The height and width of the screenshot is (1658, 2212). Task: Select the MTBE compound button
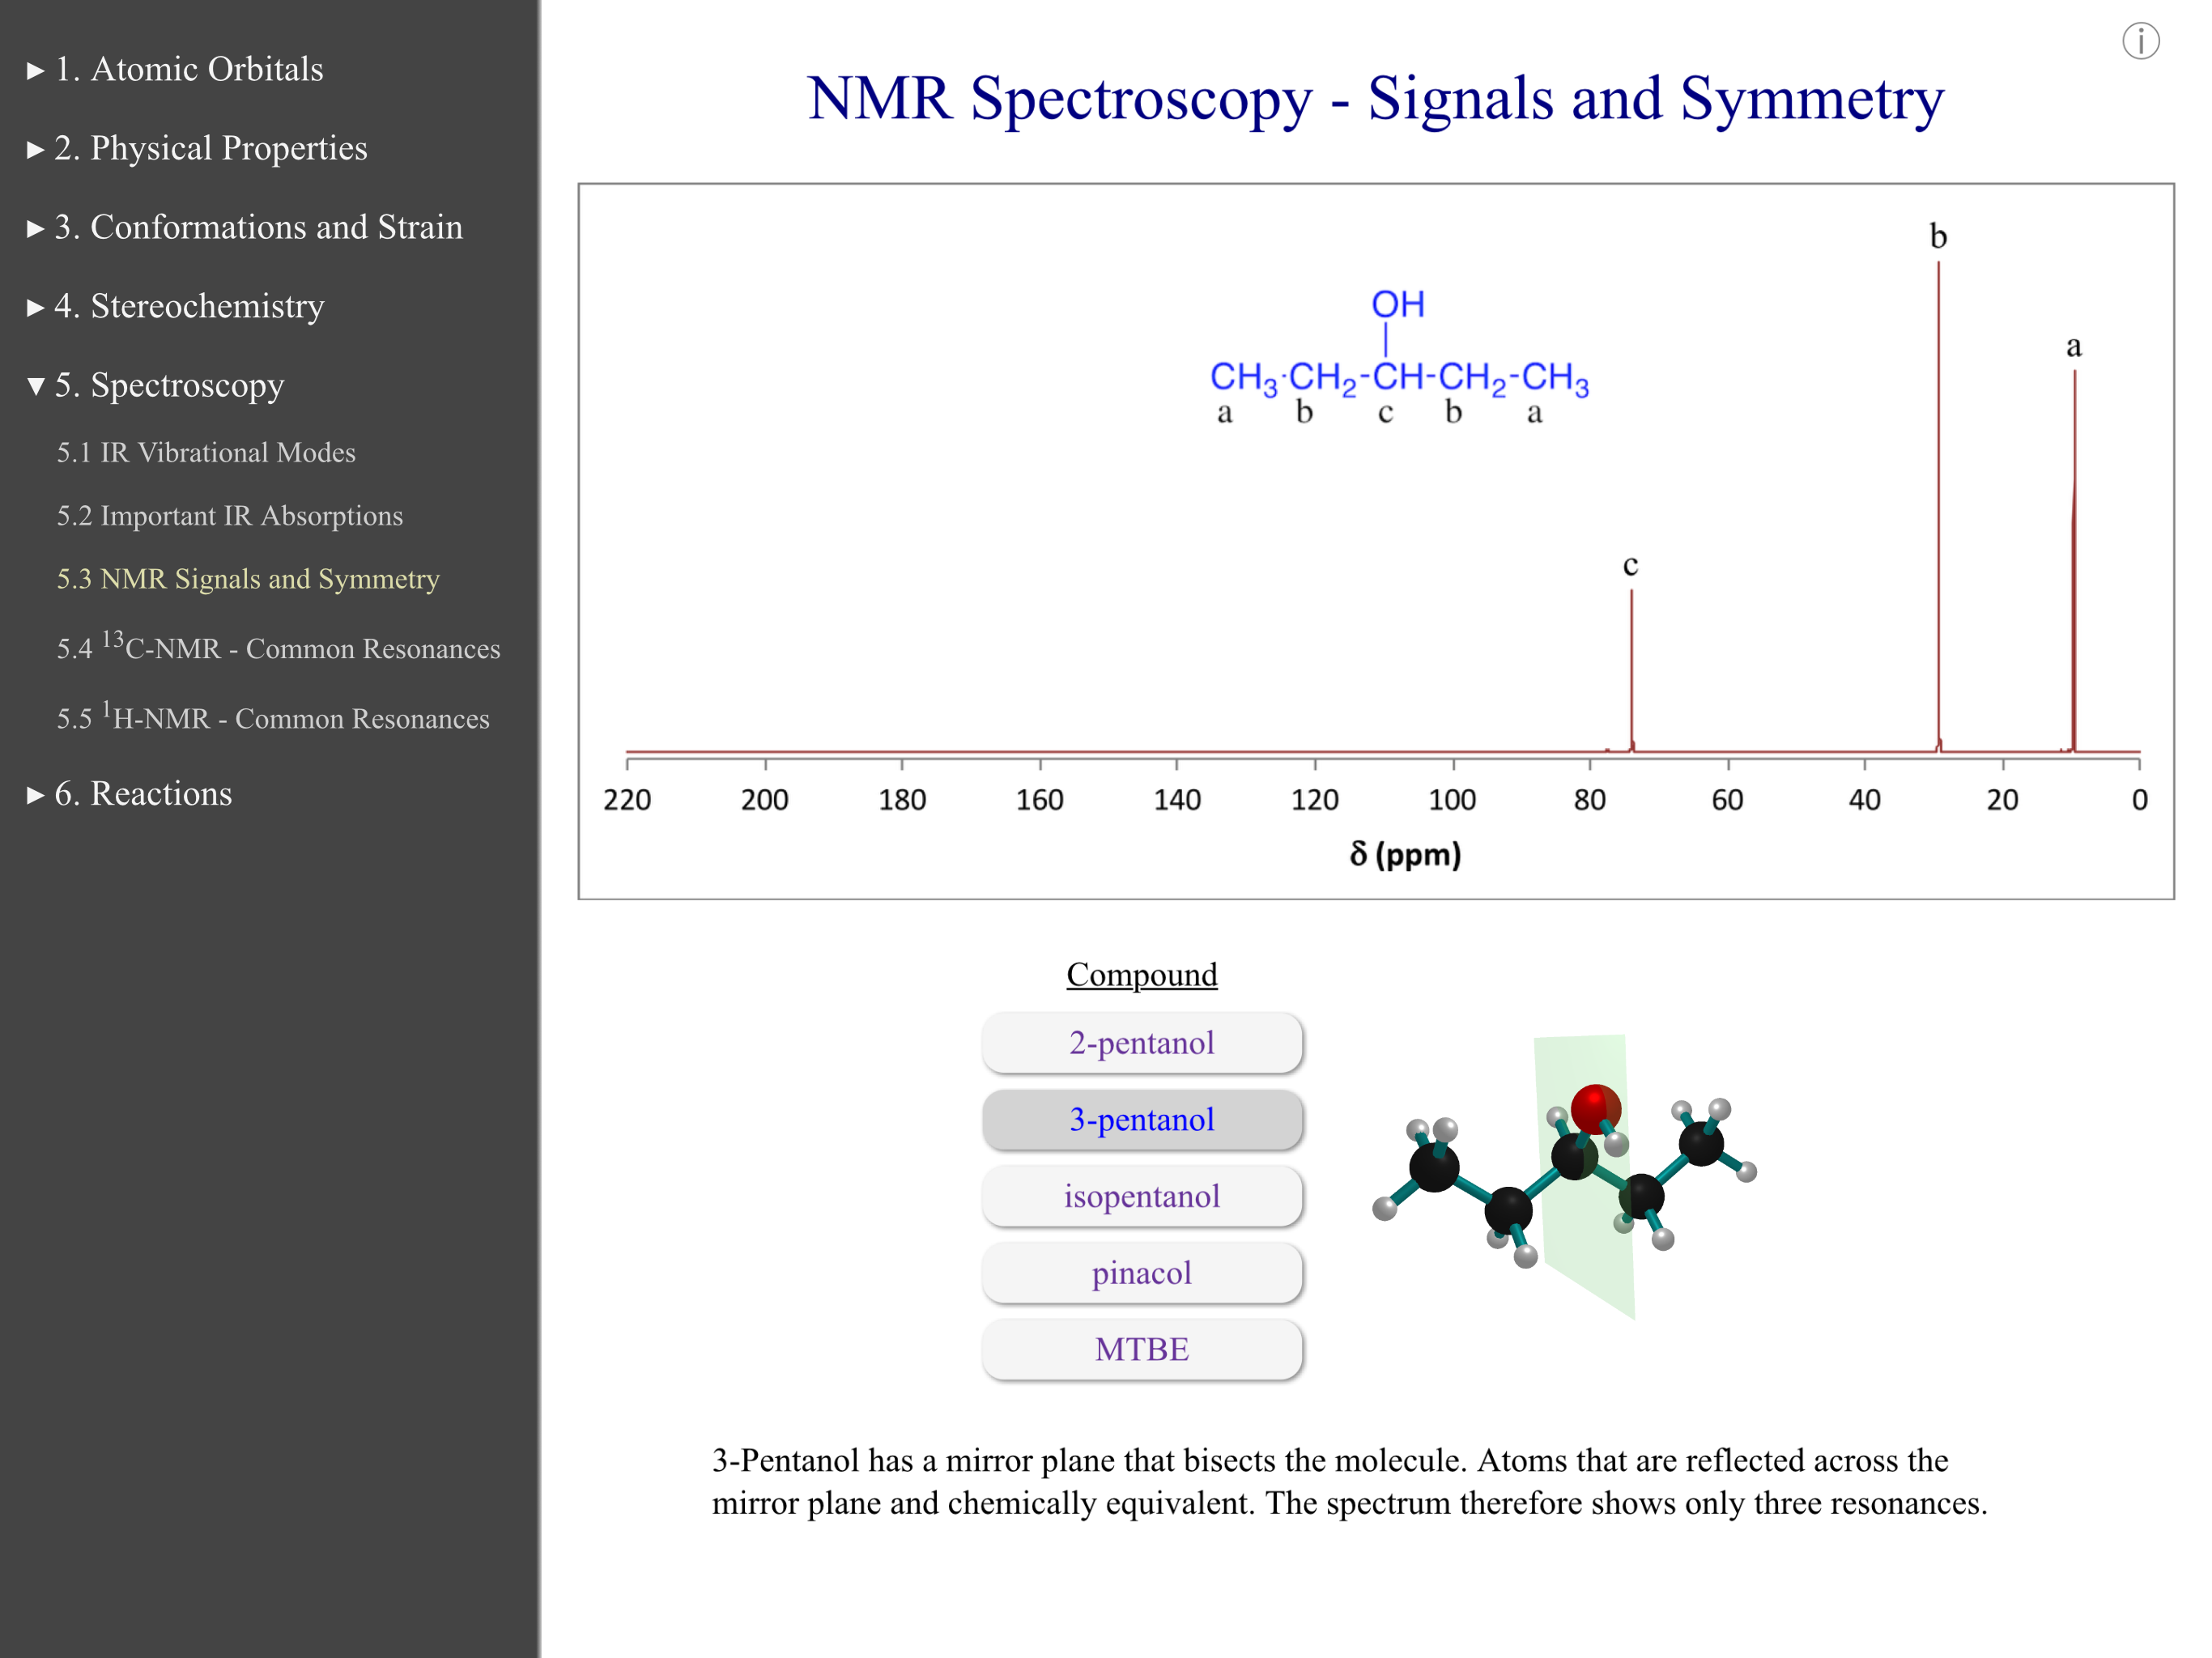pos(1142,1349)
